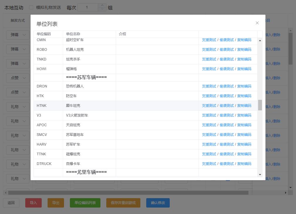Viewport: 296px width, 214px height.
Task: Toggle the 模拟礼物发送 checkbox
Action: (x=31, y=7)
